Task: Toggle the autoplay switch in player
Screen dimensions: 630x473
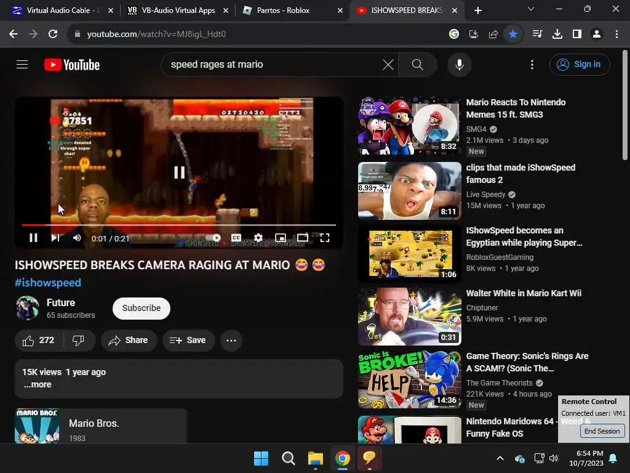Action: click(214, 238)
